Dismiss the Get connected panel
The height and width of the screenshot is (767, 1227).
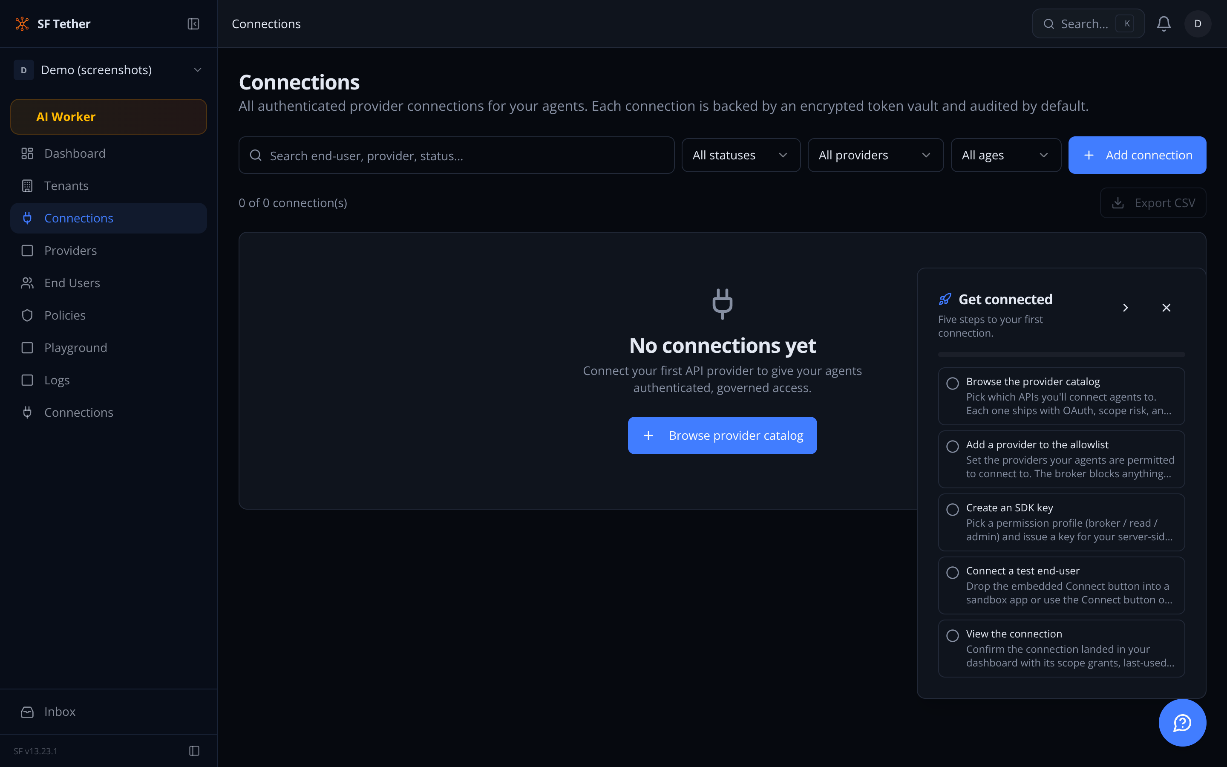[x=1166, y=308]
